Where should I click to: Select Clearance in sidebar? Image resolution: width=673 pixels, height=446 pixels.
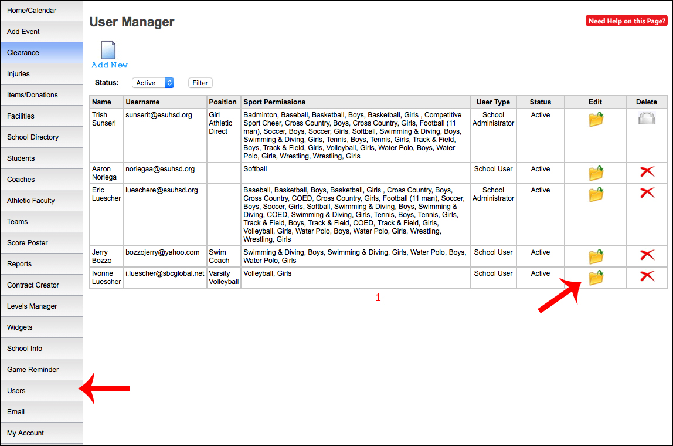[x=42, y=52]
